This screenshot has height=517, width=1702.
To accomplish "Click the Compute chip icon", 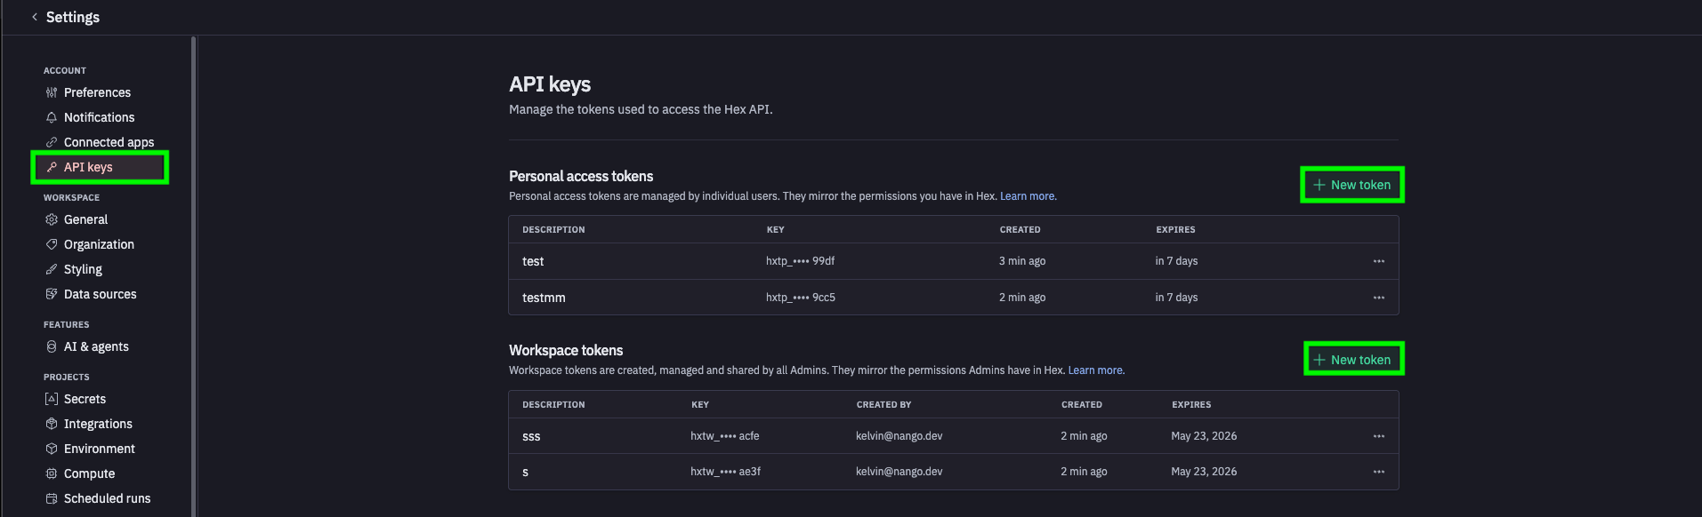I will (x=52, y=473).
